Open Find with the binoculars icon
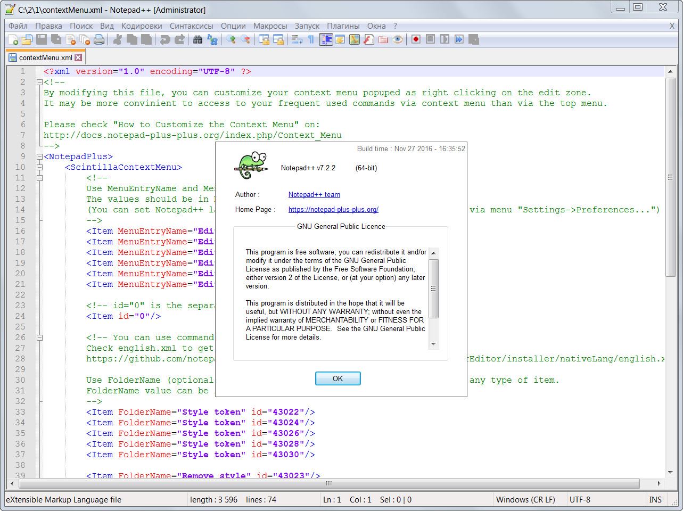The width and height of the screenshot is (683, 511). 198,39
